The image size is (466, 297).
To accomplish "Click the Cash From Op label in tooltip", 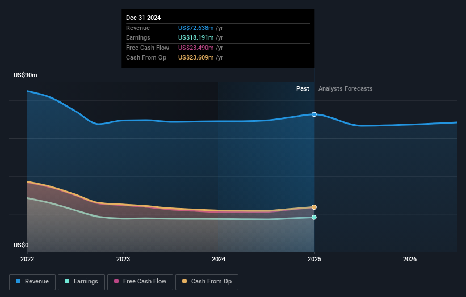I will click(x=146, y=58).
